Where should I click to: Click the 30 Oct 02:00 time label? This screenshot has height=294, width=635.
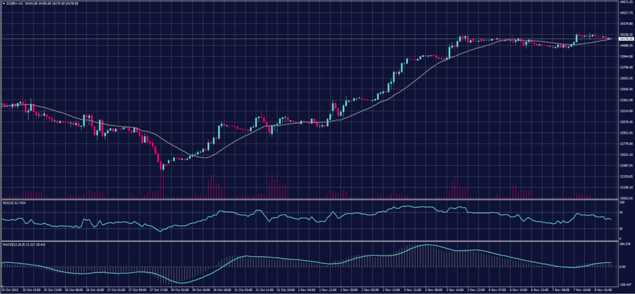pyautogui.click(x=181, y=288)
